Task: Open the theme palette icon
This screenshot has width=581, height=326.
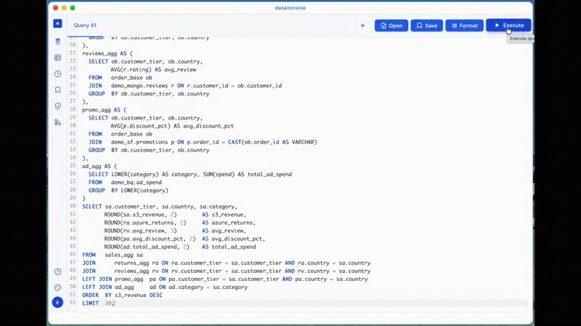Action: click(x=57, y=288)
